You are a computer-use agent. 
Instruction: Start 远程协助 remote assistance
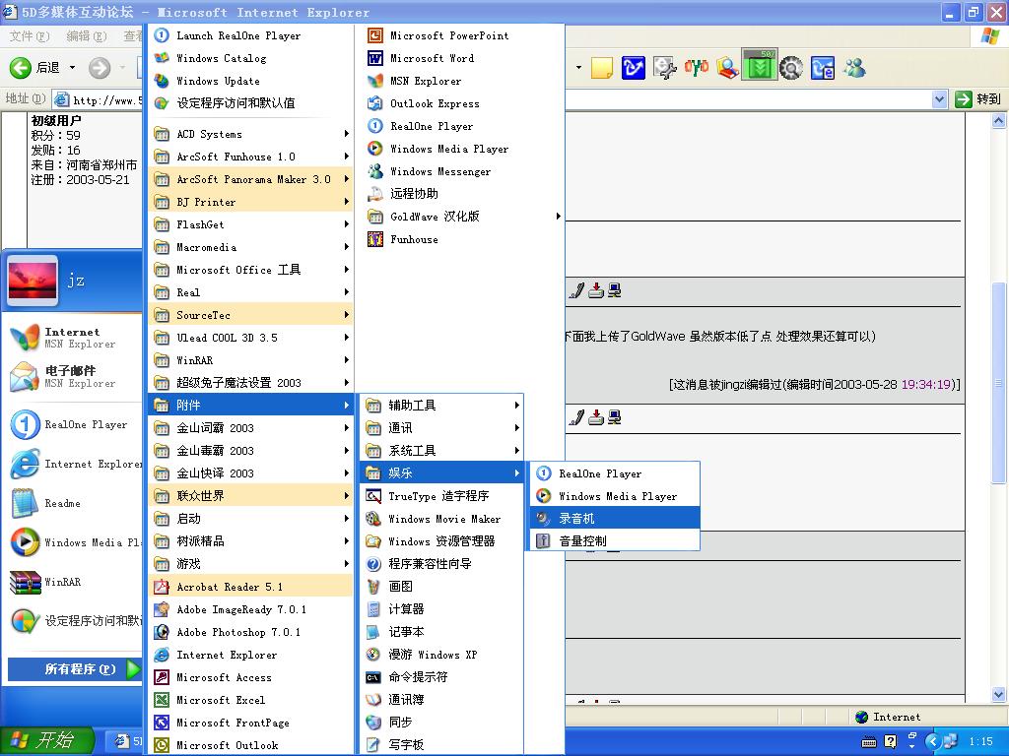[x=459, y=194]
